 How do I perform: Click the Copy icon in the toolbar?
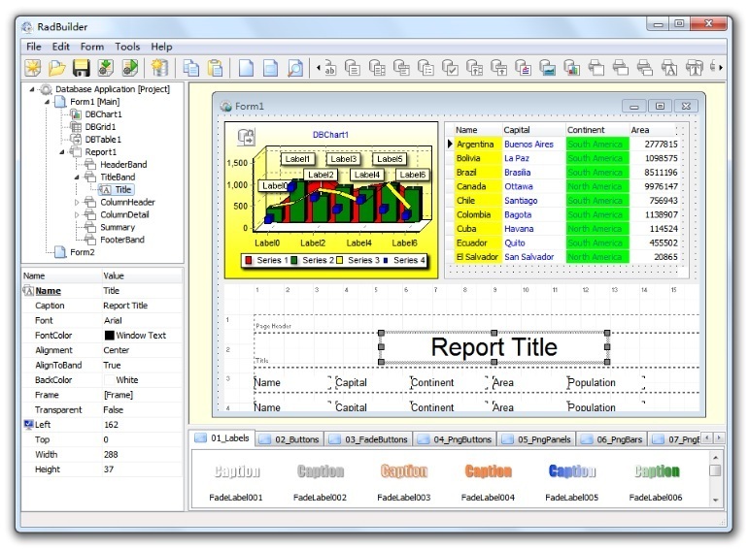(192, 68)
